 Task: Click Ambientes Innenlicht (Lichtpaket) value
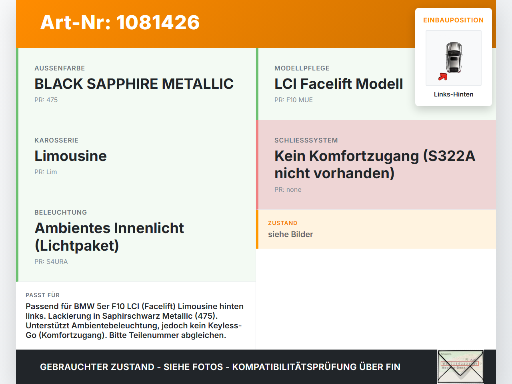(x=109, y=237)
